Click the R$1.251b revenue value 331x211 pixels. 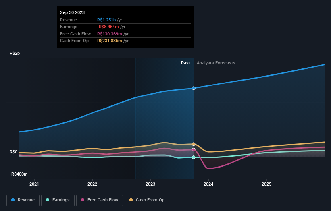(106, 20)
